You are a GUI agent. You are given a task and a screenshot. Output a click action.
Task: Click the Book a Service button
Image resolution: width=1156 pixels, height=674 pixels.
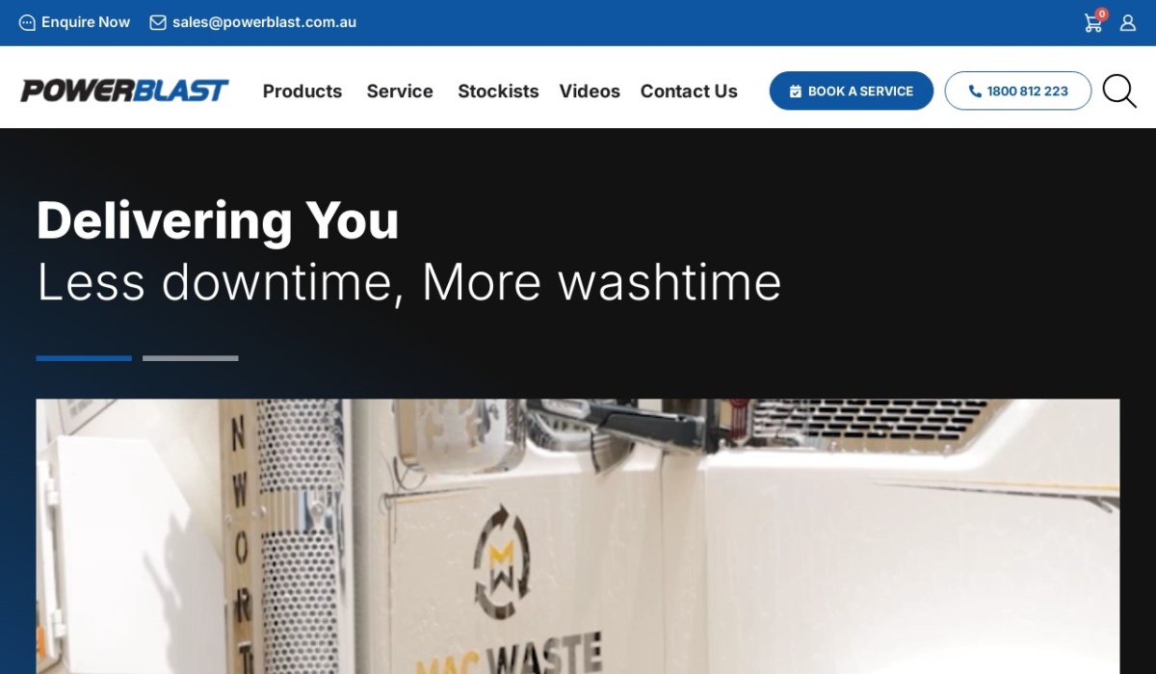click(852, 91)
